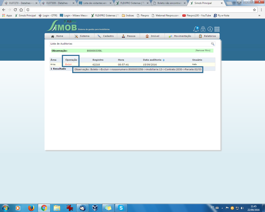The image size is (265, 212).
Task: Open the Movimentação menu
Action: pos(180,36)
